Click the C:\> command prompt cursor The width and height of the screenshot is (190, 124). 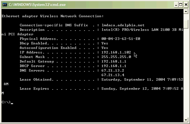point(12,103)
